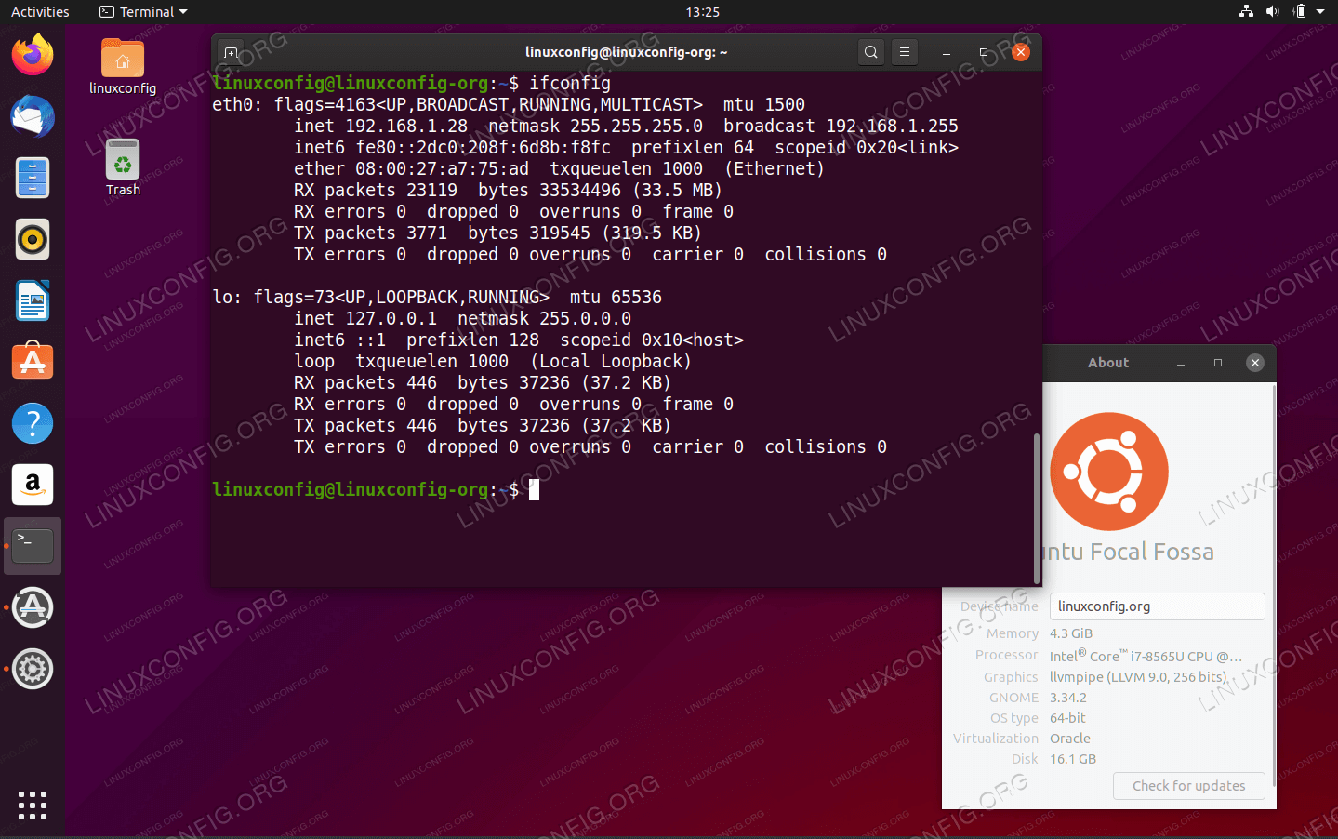Open the Help icon in the dock
Screen dimensions: 1338x839
(x=32, y=422)
